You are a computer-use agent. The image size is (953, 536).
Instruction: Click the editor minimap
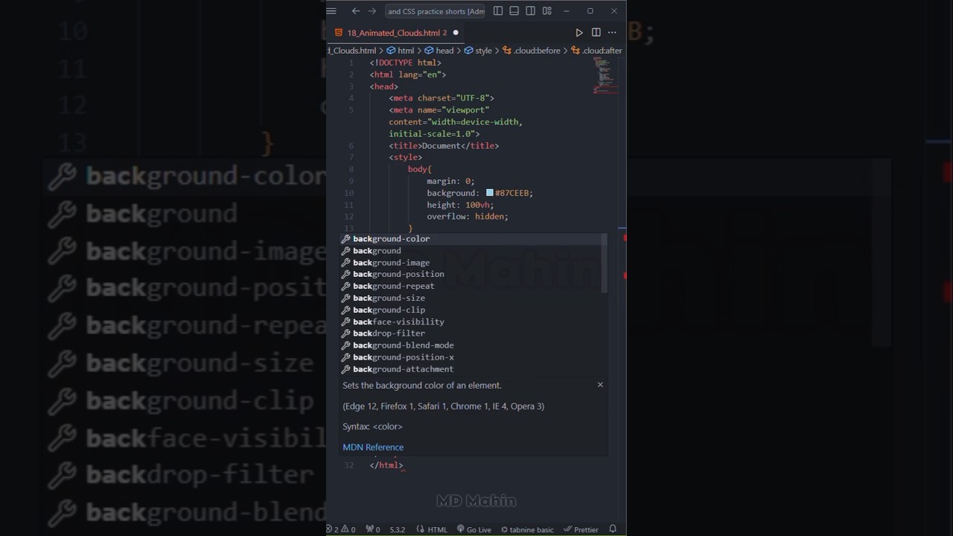605,74
